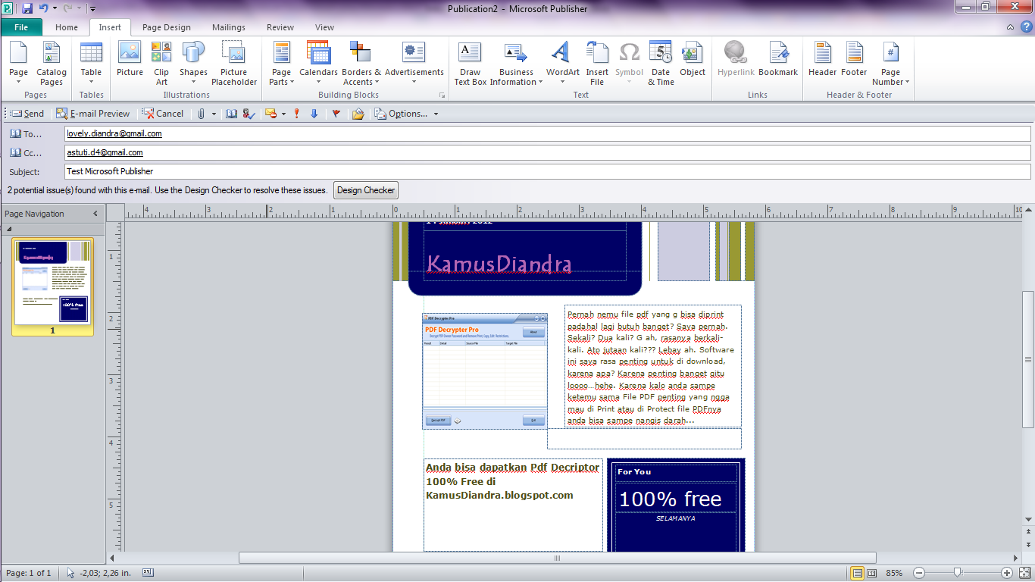Toggle low importance on the email
The image size is (1035, 582).
tap(313, 114)
